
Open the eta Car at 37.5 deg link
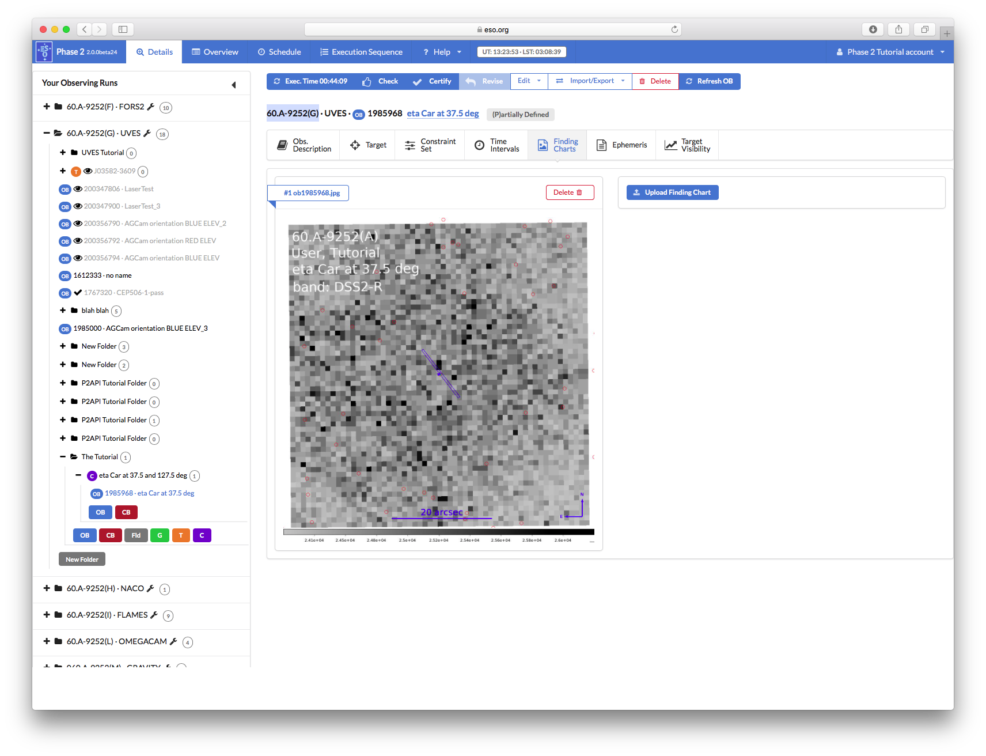click(442, 114)
